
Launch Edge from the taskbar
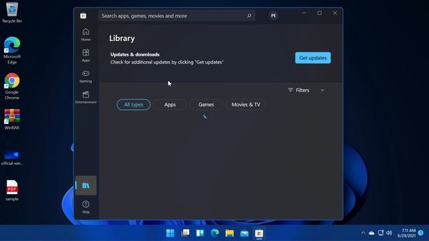[214, 233]
